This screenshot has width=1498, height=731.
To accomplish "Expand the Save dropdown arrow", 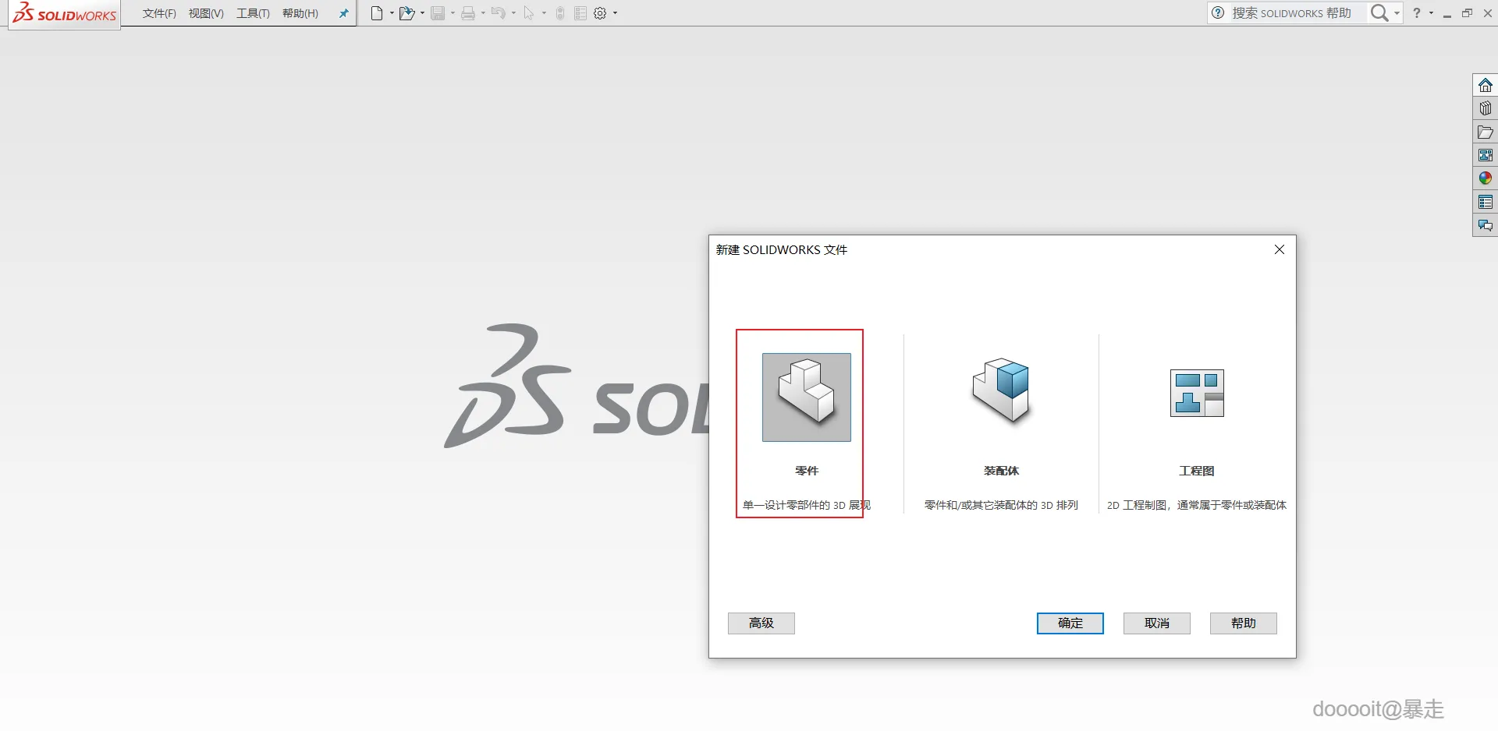I will coord(453,13).
